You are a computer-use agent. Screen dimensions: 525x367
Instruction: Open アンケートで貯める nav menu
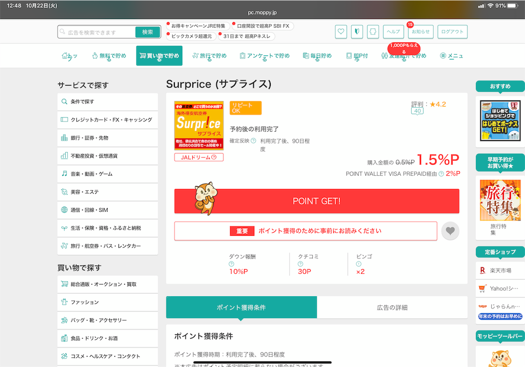pos(265,56)
